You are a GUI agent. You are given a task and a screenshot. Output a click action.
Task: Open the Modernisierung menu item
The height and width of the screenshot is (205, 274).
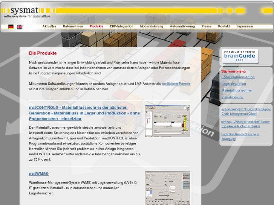(x=152, y=26)
